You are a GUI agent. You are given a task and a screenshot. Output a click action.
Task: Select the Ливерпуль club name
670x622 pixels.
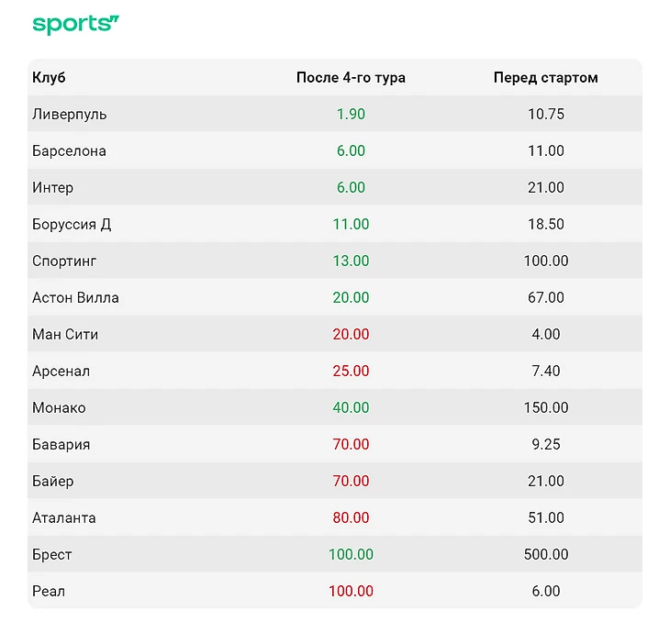(69, 115)
